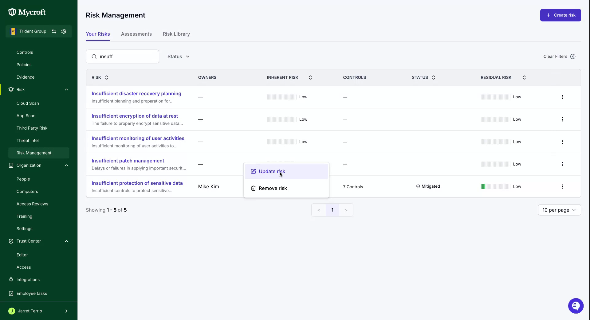This screenshot has width=590, height=320.
Task: Open Trident Group settings gear
Action: coord(64,31)
